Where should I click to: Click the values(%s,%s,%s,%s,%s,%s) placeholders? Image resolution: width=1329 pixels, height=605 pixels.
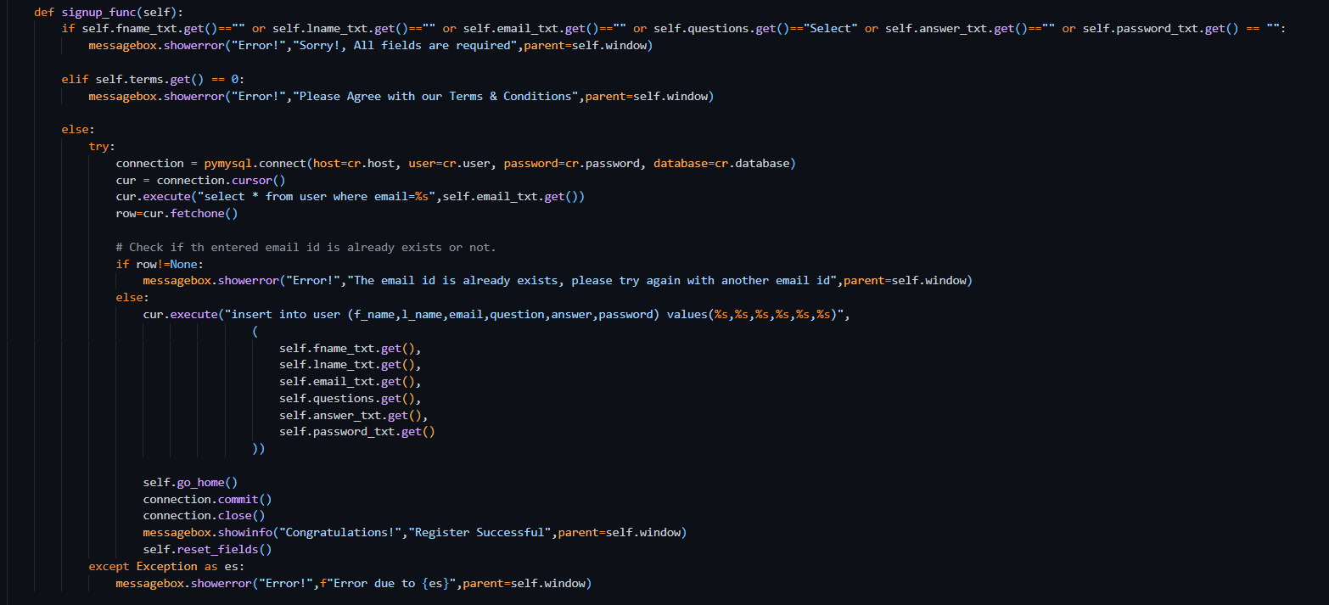[752, 315]
